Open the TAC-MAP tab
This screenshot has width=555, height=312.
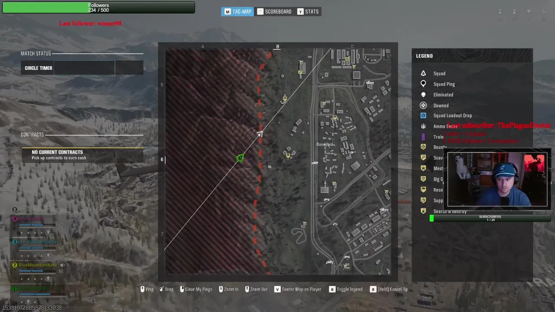238,12
